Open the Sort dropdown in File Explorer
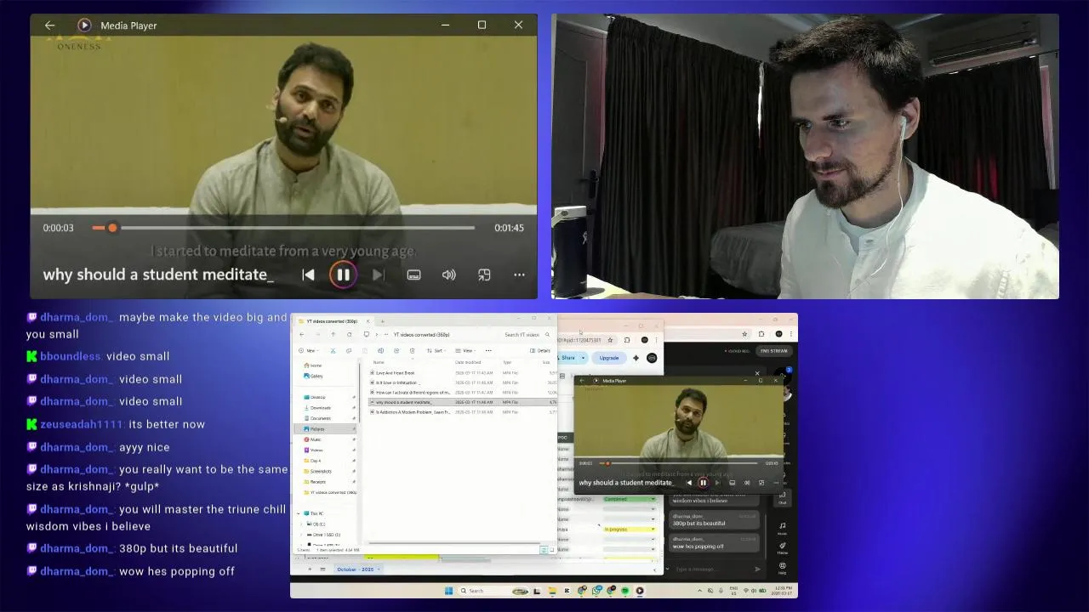 tap(437, 350)
